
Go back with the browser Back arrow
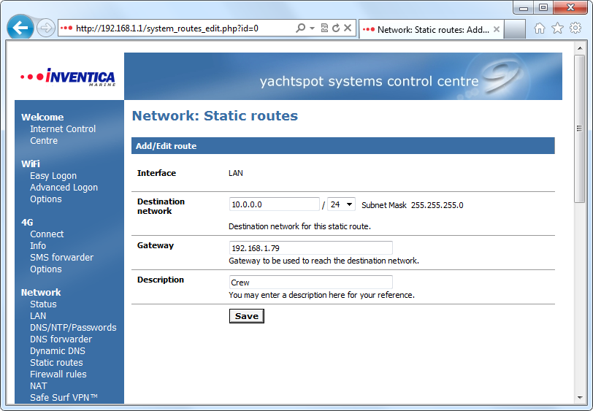(x=20, y=27)
